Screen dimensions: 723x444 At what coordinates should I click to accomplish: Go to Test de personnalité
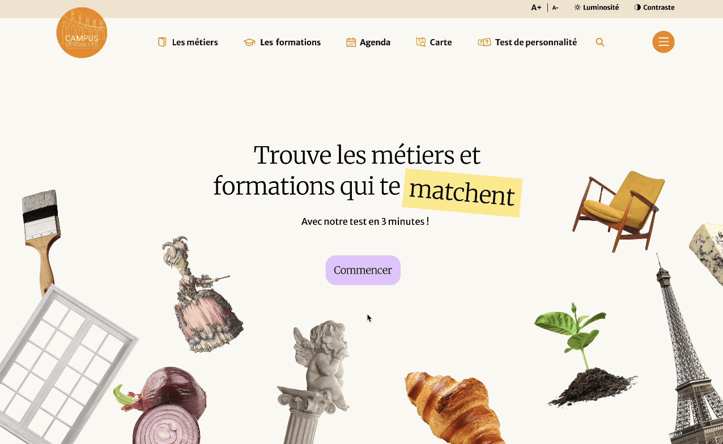pos(536,42)
